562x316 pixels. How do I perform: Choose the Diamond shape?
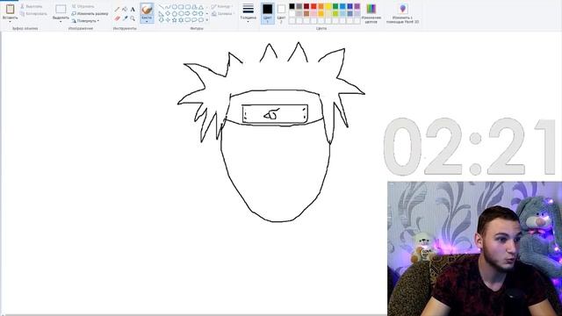(168, 14)
